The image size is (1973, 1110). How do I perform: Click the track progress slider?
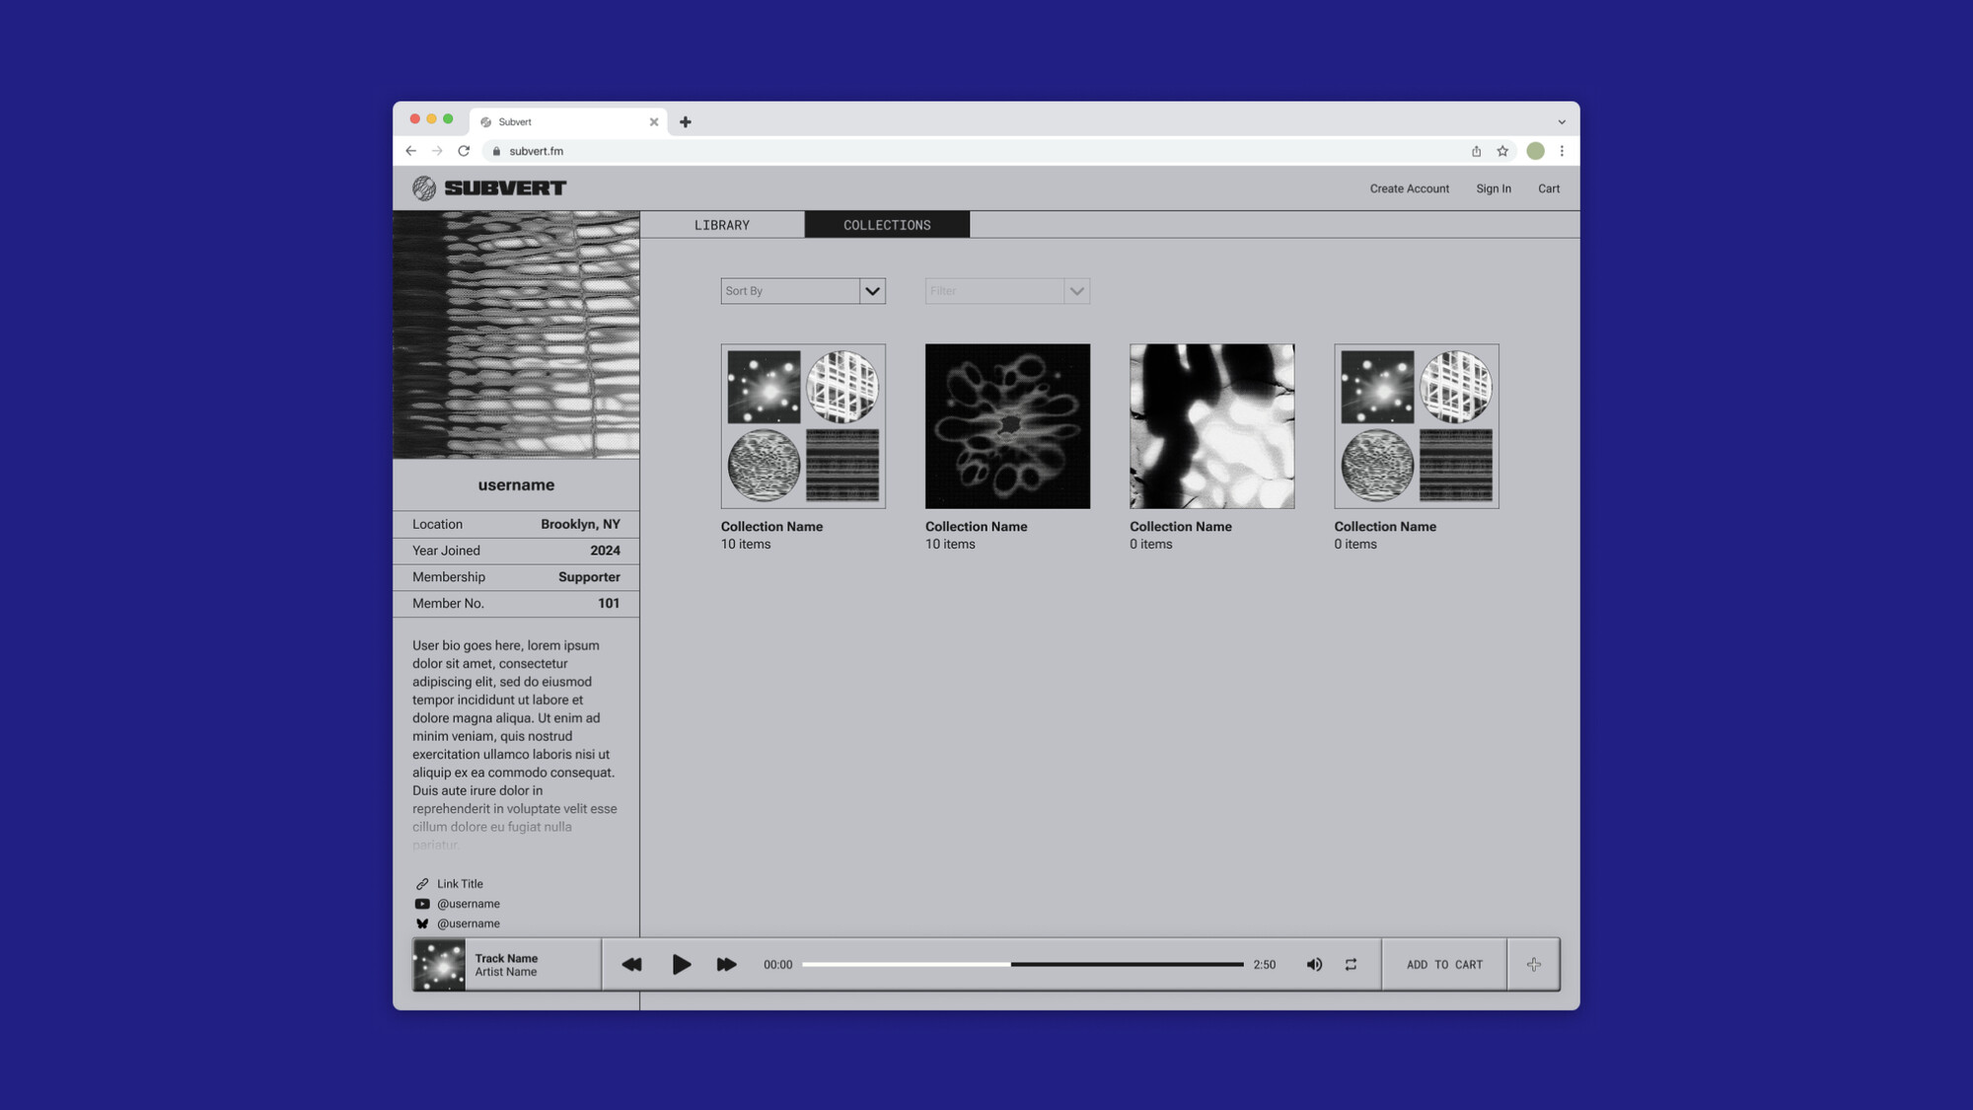pos(1022,964)
